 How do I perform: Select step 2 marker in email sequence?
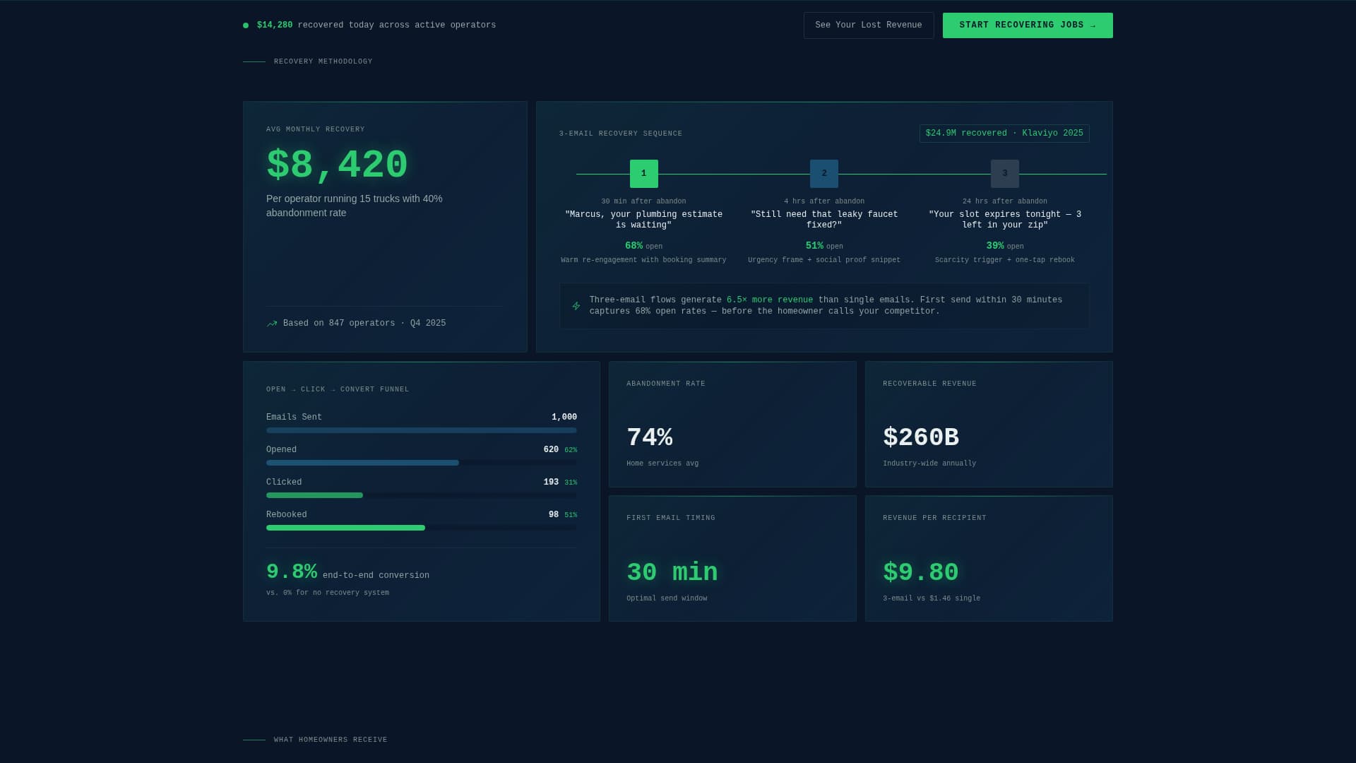(x=824, y=174)
